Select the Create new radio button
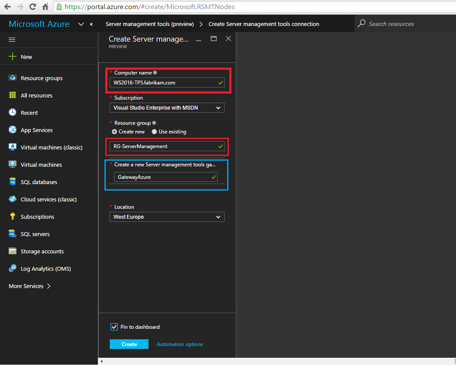 114,132
